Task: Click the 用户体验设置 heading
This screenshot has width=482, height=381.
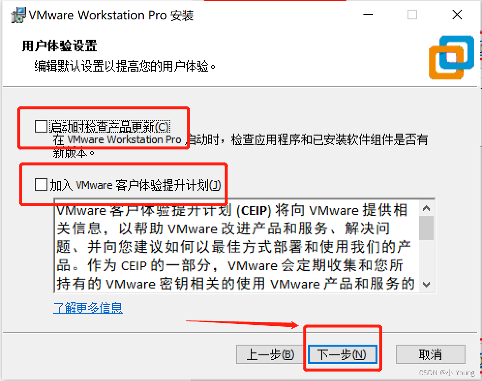Action: coord(60,46)
